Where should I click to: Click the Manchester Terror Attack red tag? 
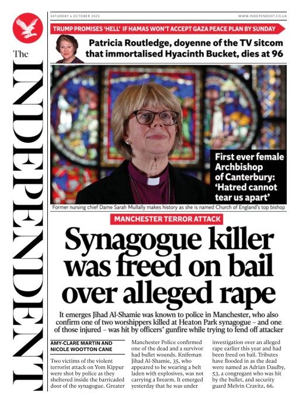click(166, 219)
